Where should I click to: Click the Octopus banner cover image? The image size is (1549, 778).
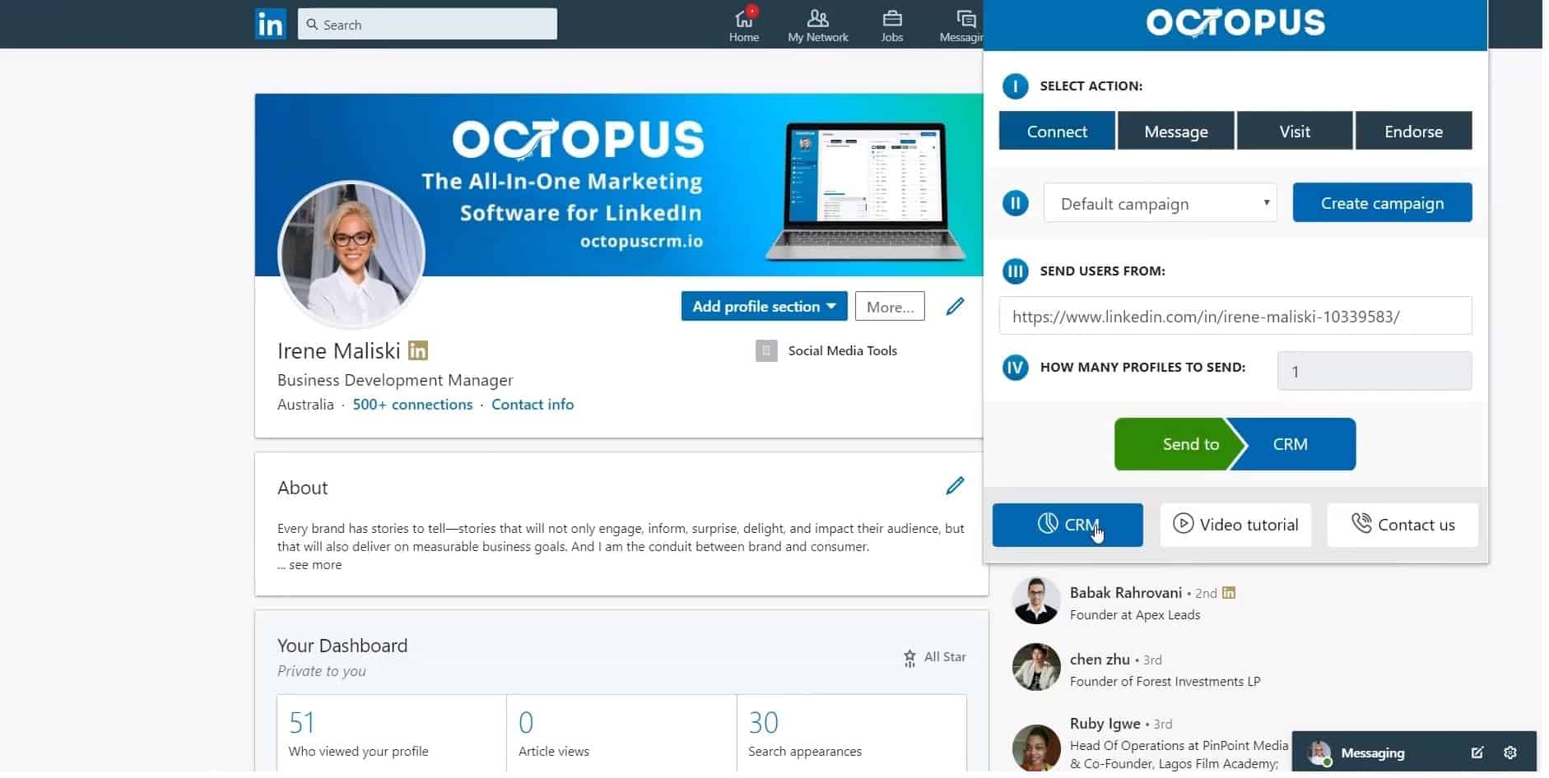619,186
